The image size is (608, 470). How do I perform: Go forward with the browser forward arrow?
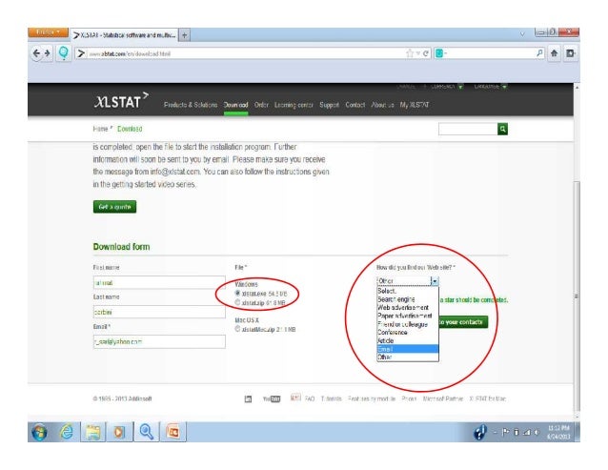[48, 53]
